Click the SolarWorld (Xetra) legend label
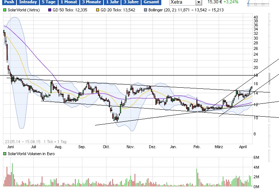 (x=24, y=10)
